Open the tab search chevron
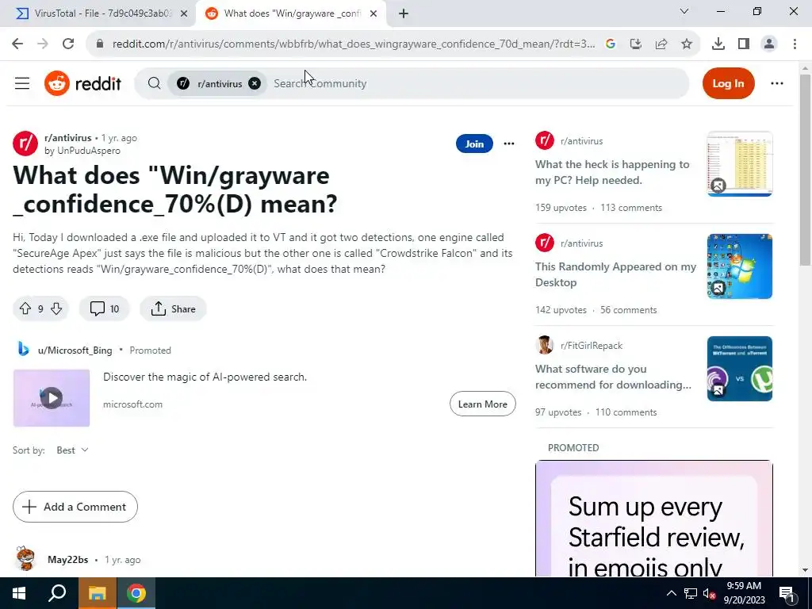This screenshot has height=609, width=812. pyautogui.click(x=684, y=11)
